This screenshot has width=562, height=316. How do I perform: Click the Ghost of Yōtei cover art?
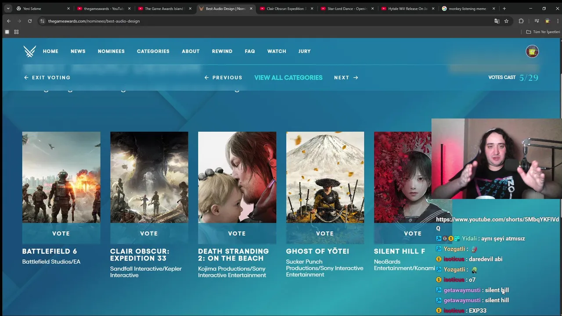point(325,177)
